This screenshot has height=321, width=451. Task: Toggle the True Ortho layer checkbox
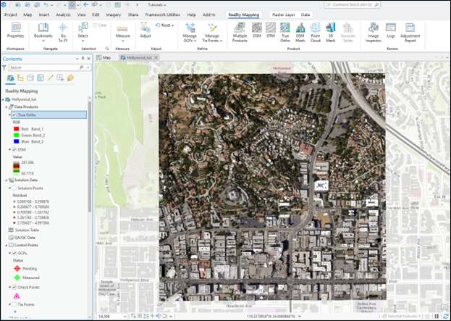click(x=14, y=115)
